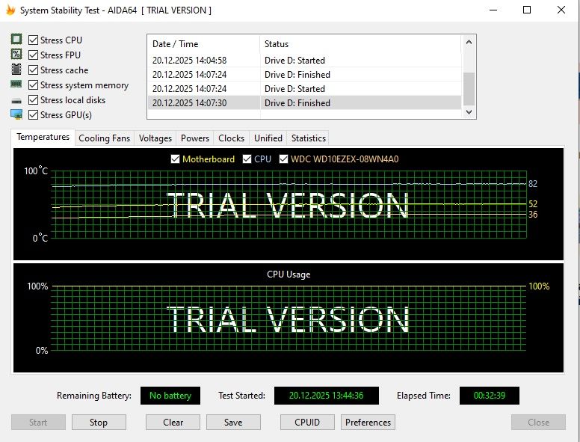Select log row 14:07:30 Drive D: Finished

coord(305,103)
